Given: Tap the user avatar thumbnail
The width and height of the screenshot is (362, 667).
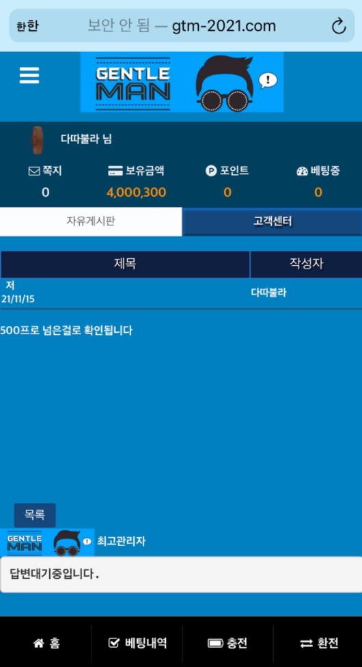Looking at the screenshot, I should 38,140.
